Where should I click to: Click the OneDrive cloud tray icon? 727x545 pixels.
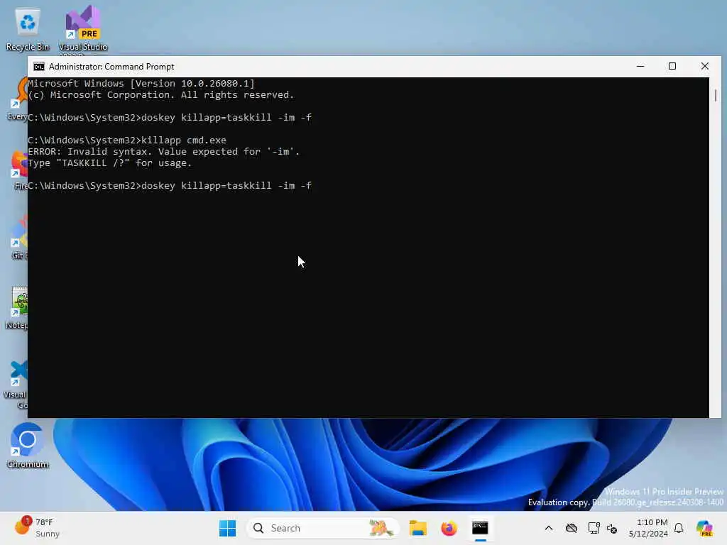pos(572,528)
